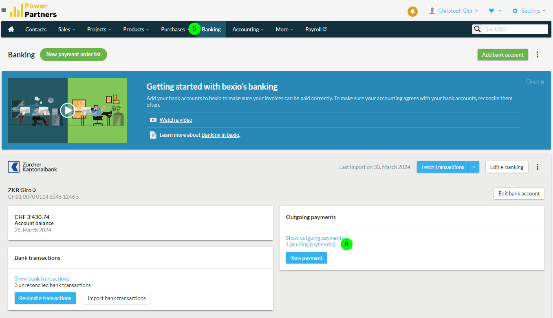
Task: Open the Accounting menu
Action: click(248, 29)
